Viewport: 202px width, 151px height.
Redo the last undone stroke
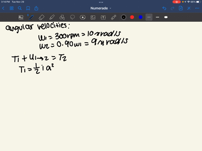point(173,8)
